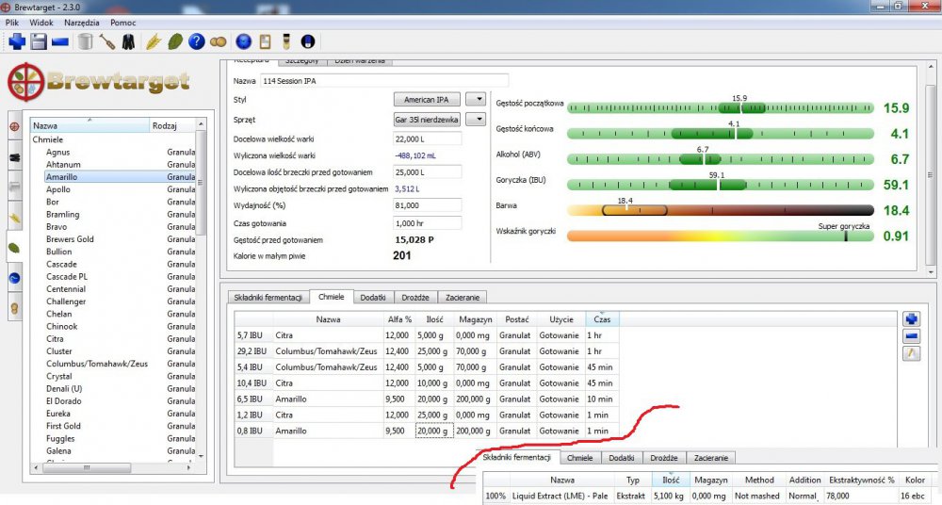Click the Goryczka (IBU) range slider
This screenshot has width=942, height=505.
722,184
